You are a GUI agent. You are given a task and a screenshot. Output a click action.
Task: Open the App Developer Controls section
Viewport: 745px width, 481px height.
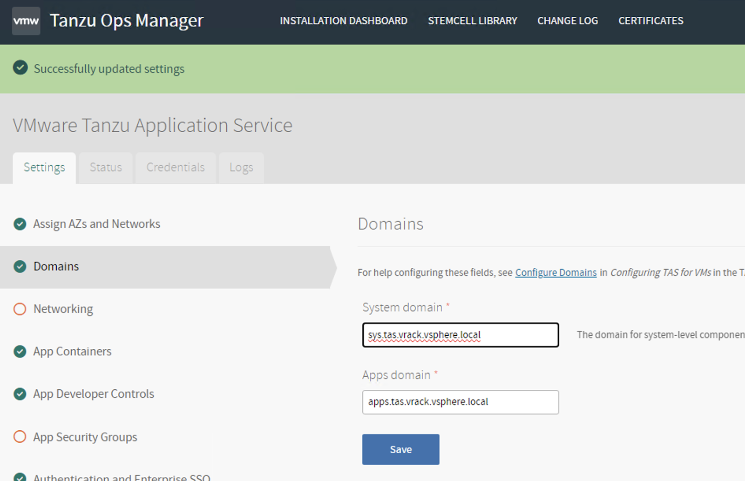point(94,394)
